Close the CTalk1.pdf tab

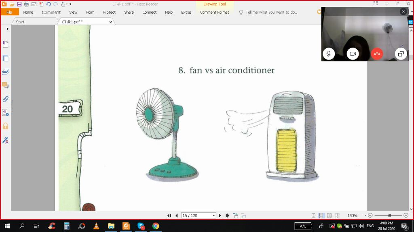point(111,22)
